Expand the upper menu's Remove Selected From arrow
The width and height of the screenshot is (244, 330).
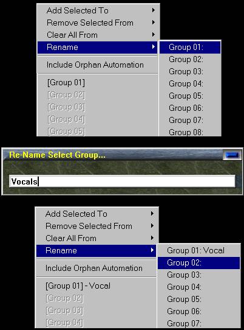(154, 23)
